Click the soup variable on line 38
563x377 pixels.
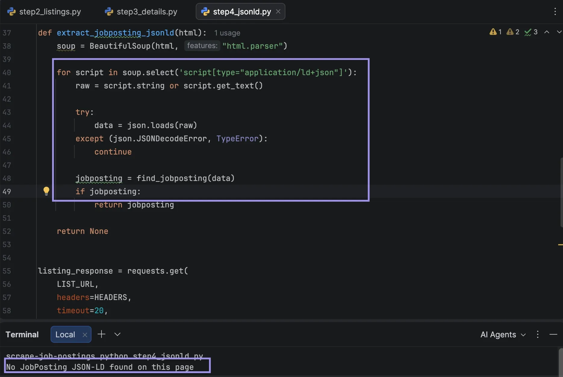click(66, 46)
